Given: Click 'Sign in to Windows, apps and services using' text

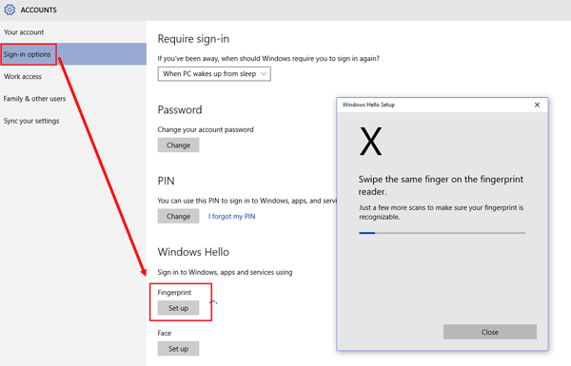Looking at the screenshot, I should (x=225, y=272).
